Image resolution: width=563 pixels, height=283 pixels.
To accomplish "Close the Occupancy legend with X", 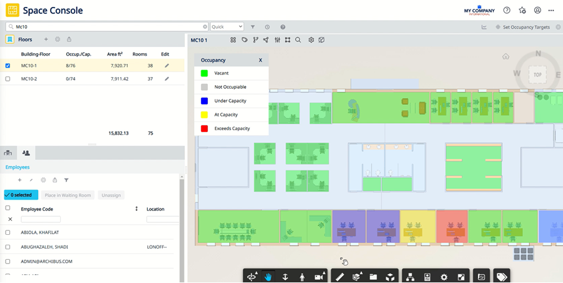I will [261, 60].
